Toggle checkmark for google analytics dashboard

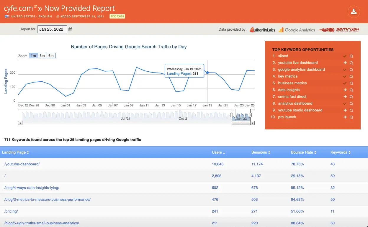coord(345,70)
